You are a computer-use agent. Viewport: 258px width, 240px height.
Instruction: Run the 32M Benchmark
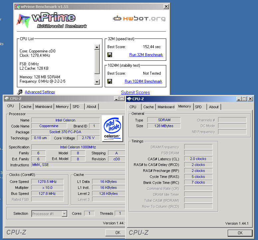click(x=146, y=55)
